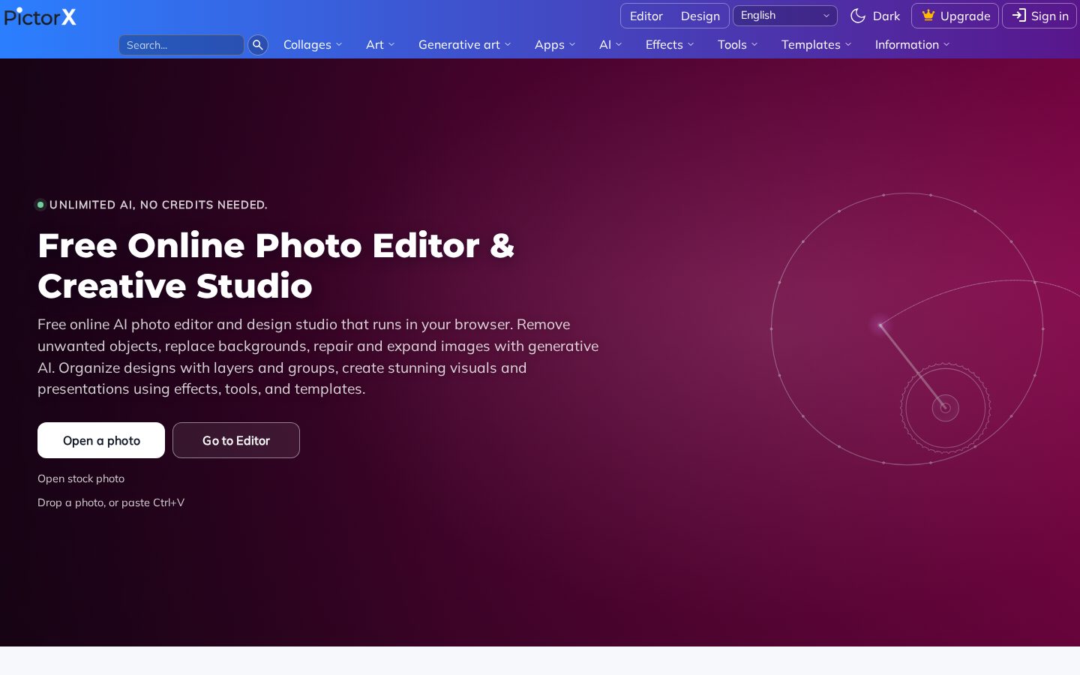1080x675 pixels.
Task: Open the English language dropdown
Action: click(x=785, y=16)
